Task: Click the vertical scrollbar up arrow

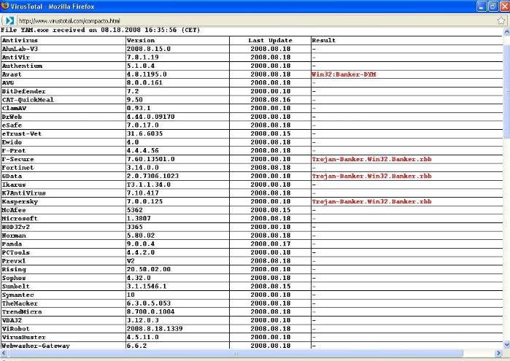Action: (506, 32)
